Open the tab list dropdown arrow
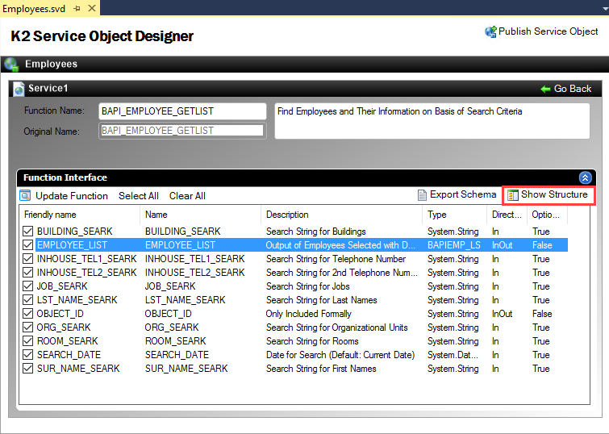Image resolution: width=609 pixels, height=434 pixels. (x=605, y=9)
